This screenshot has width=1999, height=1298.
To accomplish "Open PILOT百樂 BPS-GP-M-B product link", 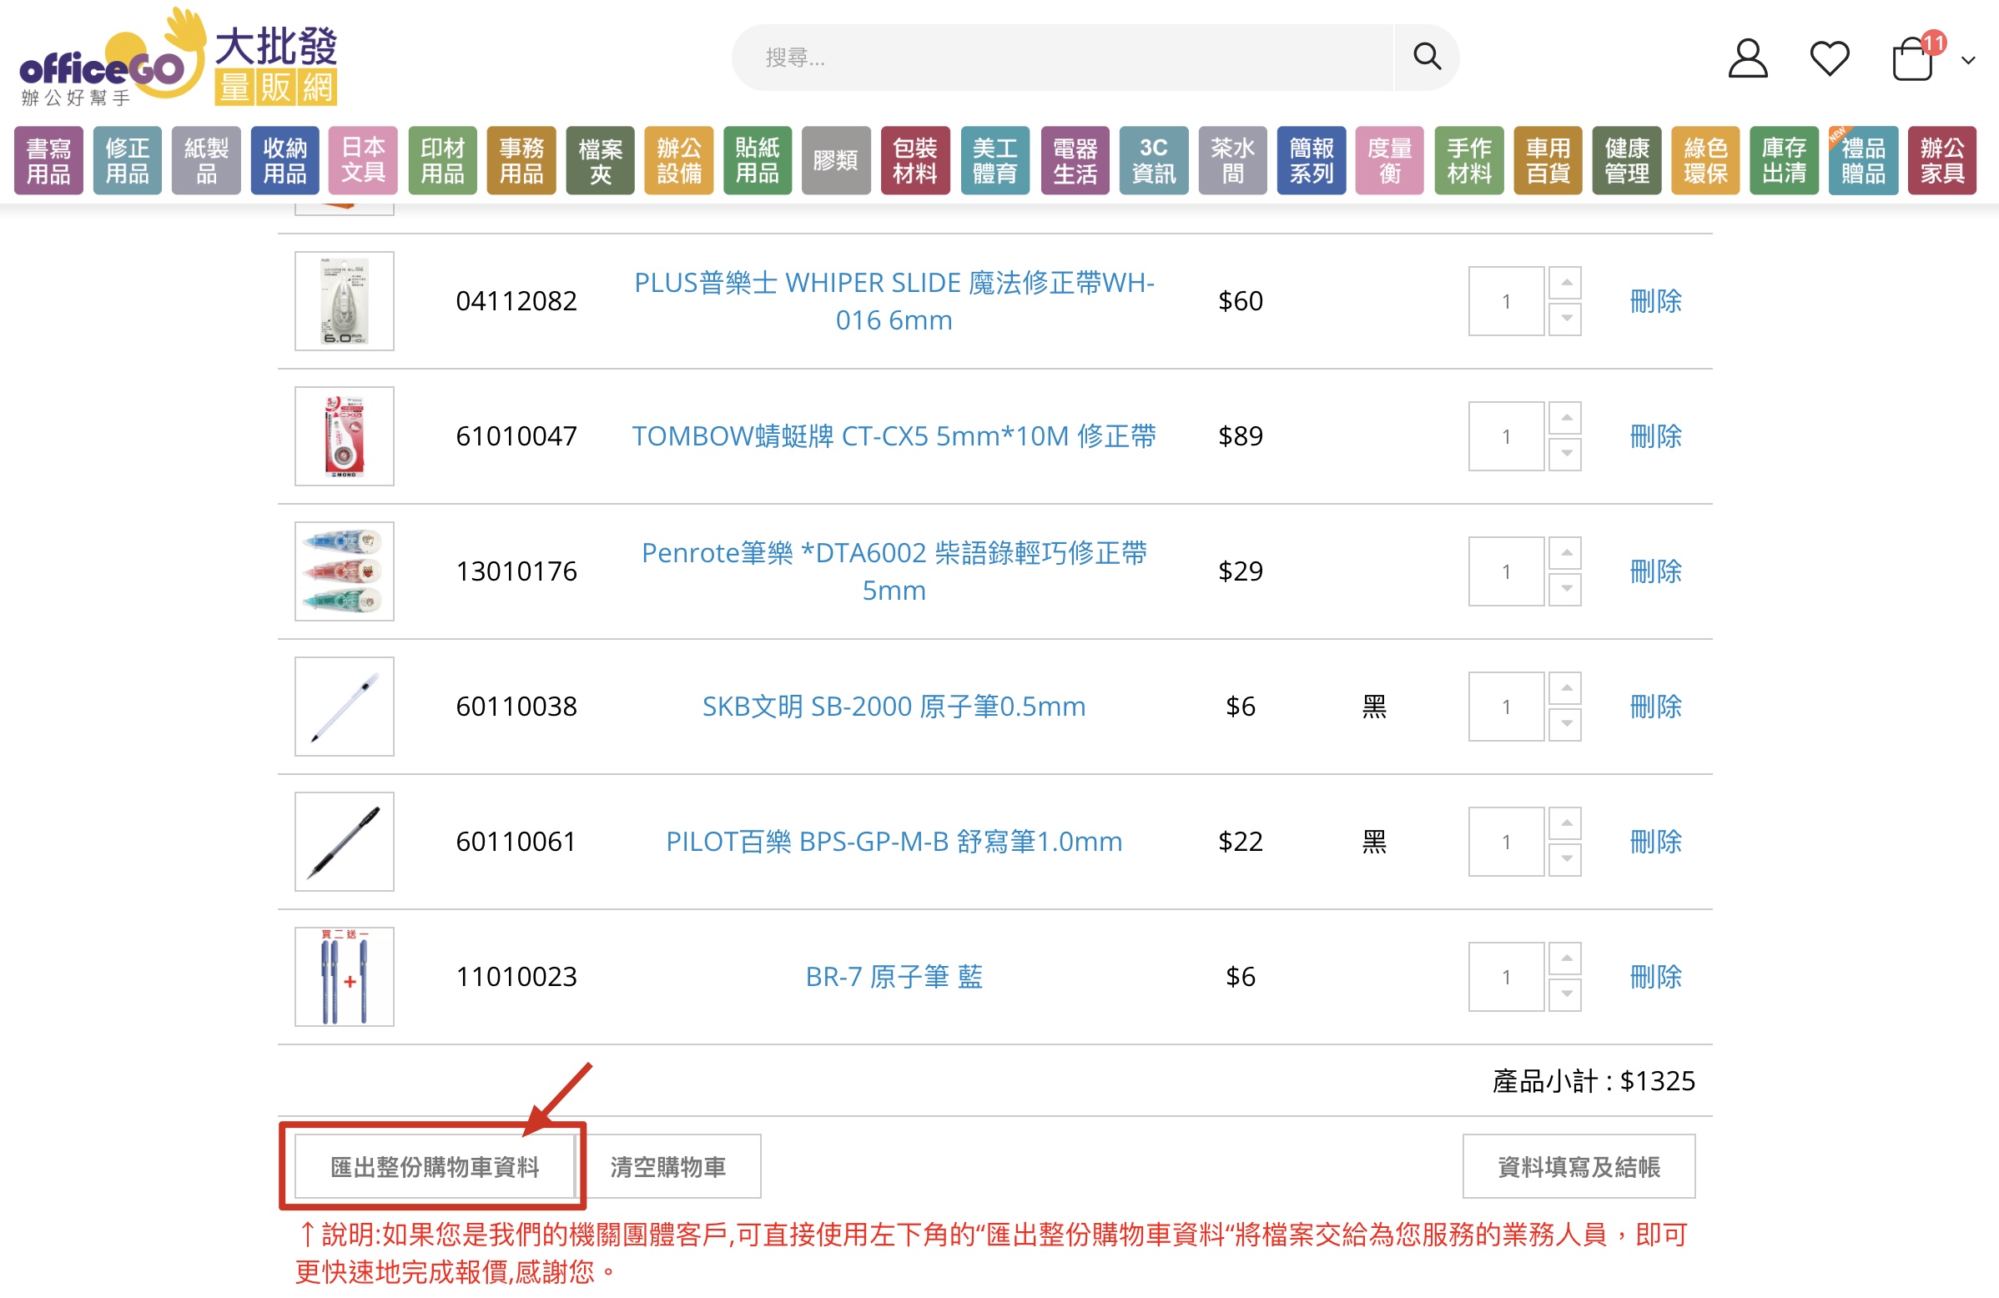I will tap(894, 842).
